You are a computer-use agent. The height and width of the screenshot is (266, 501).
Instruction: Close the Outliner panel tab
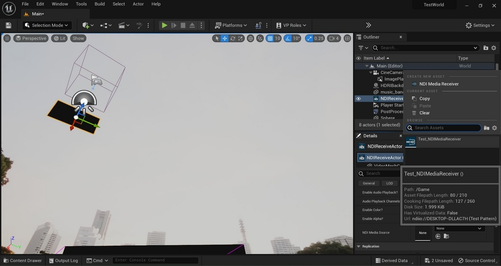tap(401, 37)
